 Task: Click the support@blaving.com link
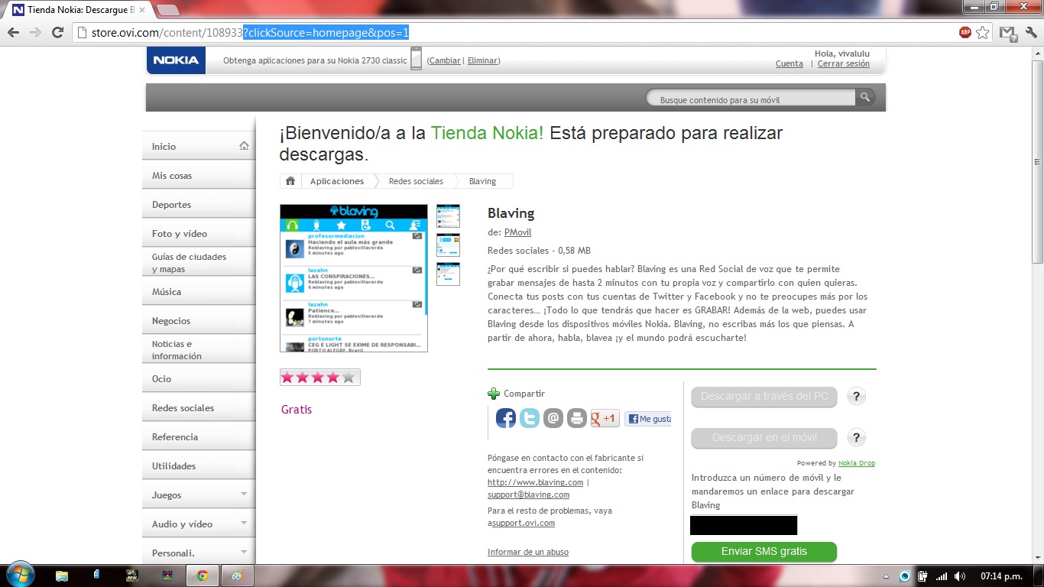[x=529, y=495]
